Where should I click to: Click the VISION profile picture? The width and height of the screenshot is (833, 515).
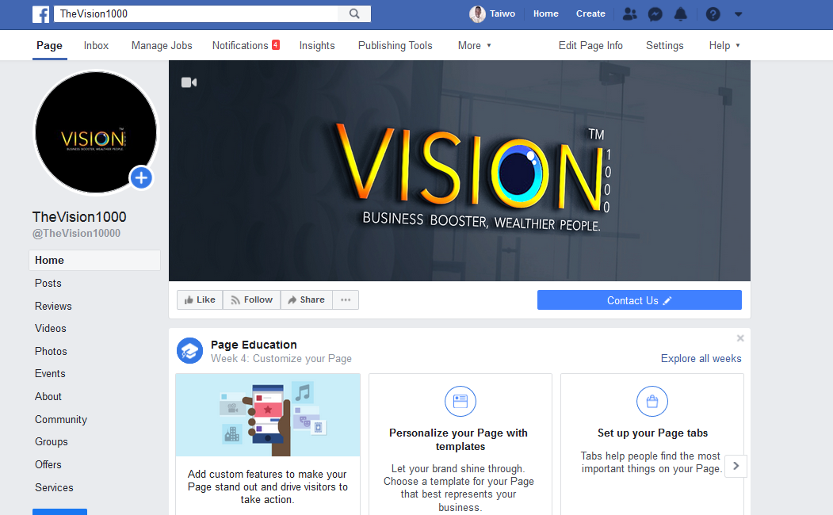[96, 132]
